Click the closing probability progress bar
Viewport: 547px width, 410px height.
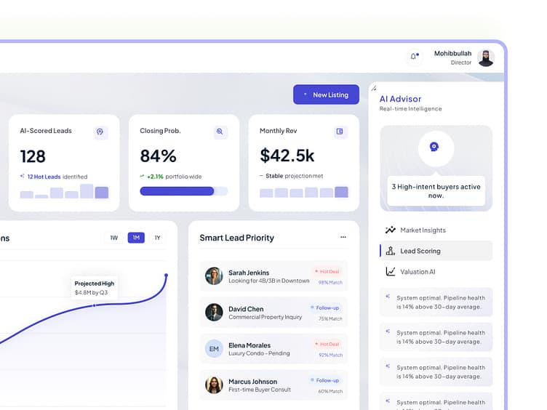point(184,191)
